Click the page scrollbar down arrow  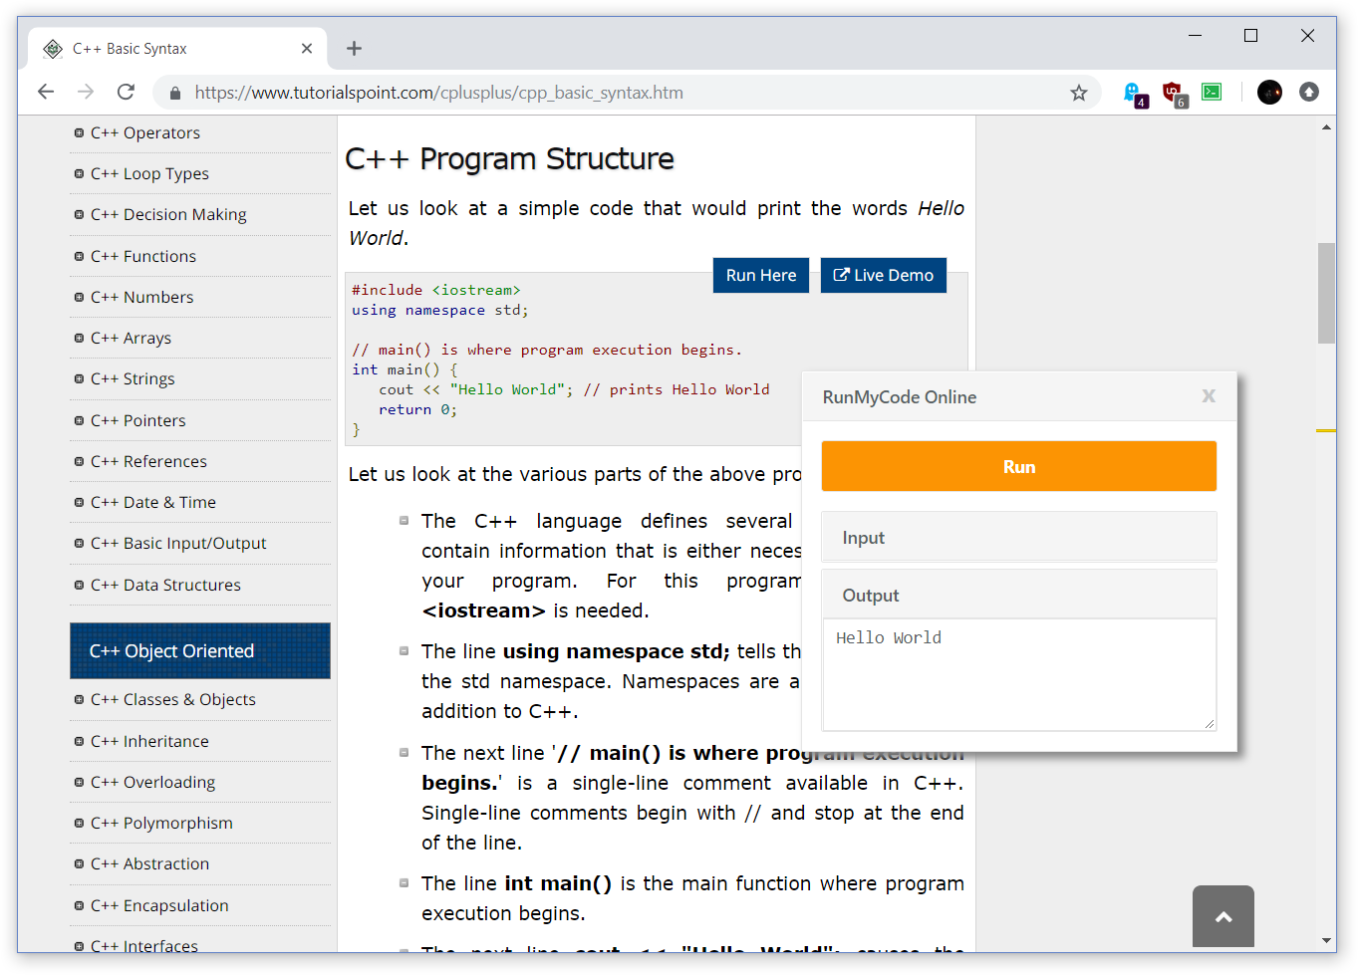1326,940
